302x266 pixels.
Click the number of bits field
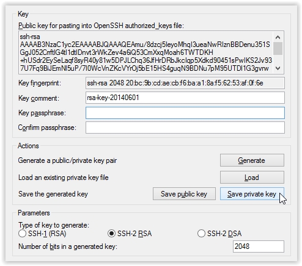tap(259, 246)
